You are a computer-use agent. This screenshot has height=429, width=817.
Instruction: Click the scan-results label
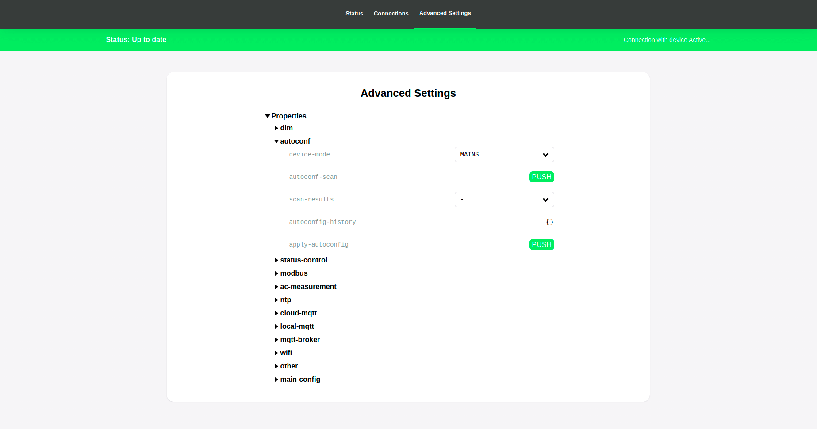click(311, 199)
